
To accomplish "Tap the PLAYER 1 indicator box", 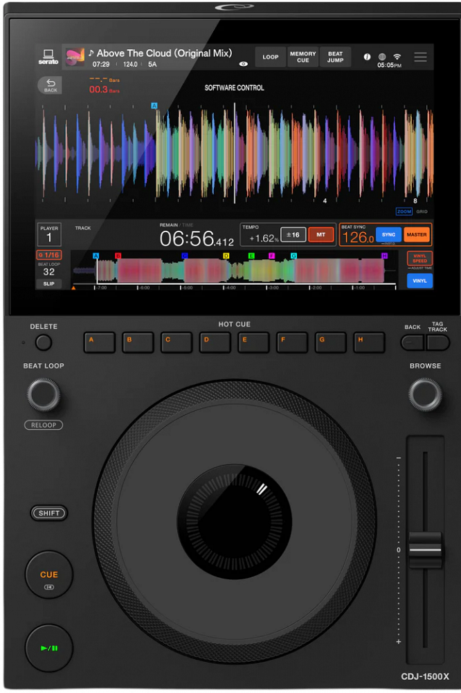I will pyautogui.click(x=49, y=234).
